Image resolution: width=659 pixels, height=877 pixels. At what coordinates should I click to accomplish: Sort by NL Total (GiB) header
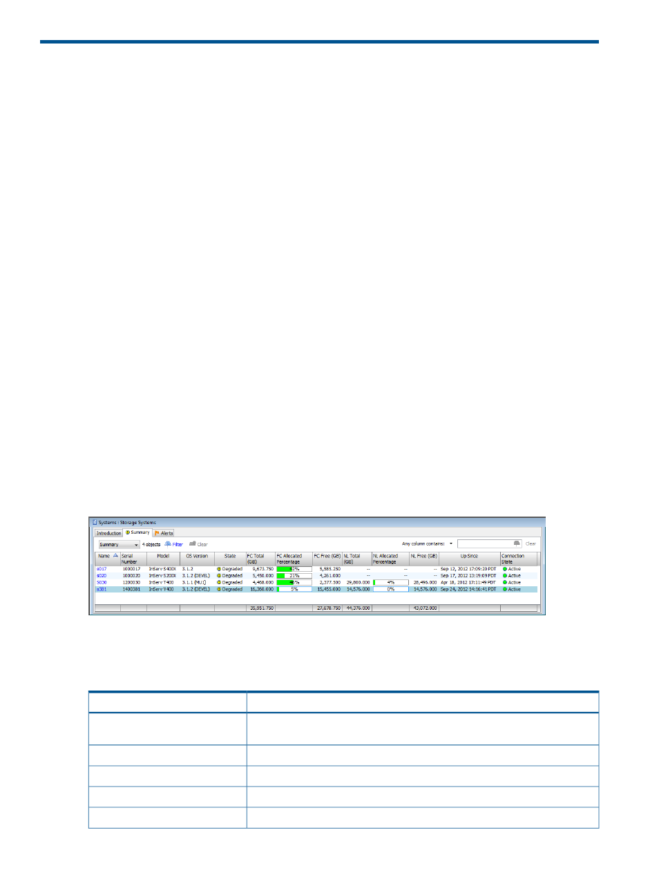[x=357, y=559]
